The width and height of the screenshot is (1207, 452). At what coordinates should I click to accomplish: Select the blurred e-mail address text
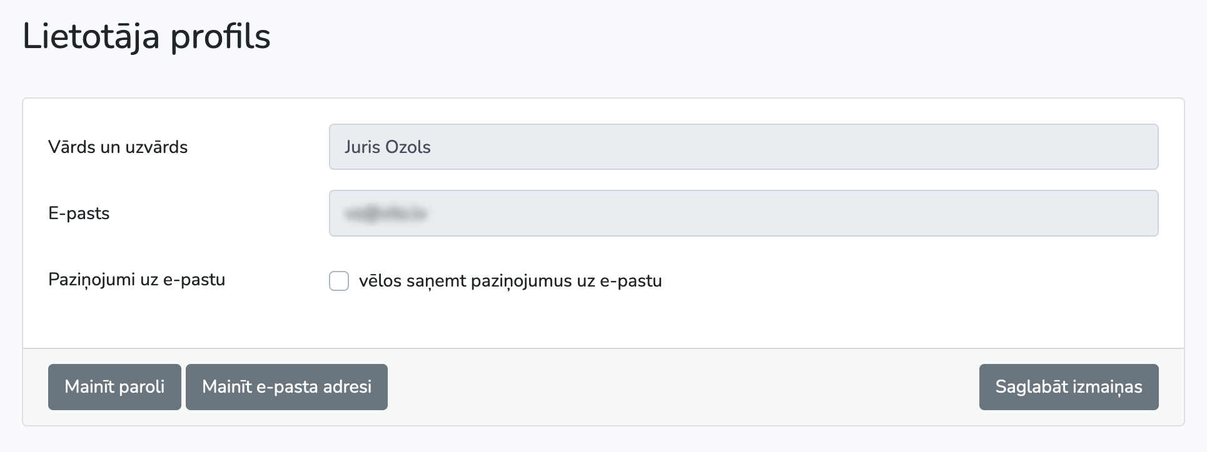(x=385, y=214)
